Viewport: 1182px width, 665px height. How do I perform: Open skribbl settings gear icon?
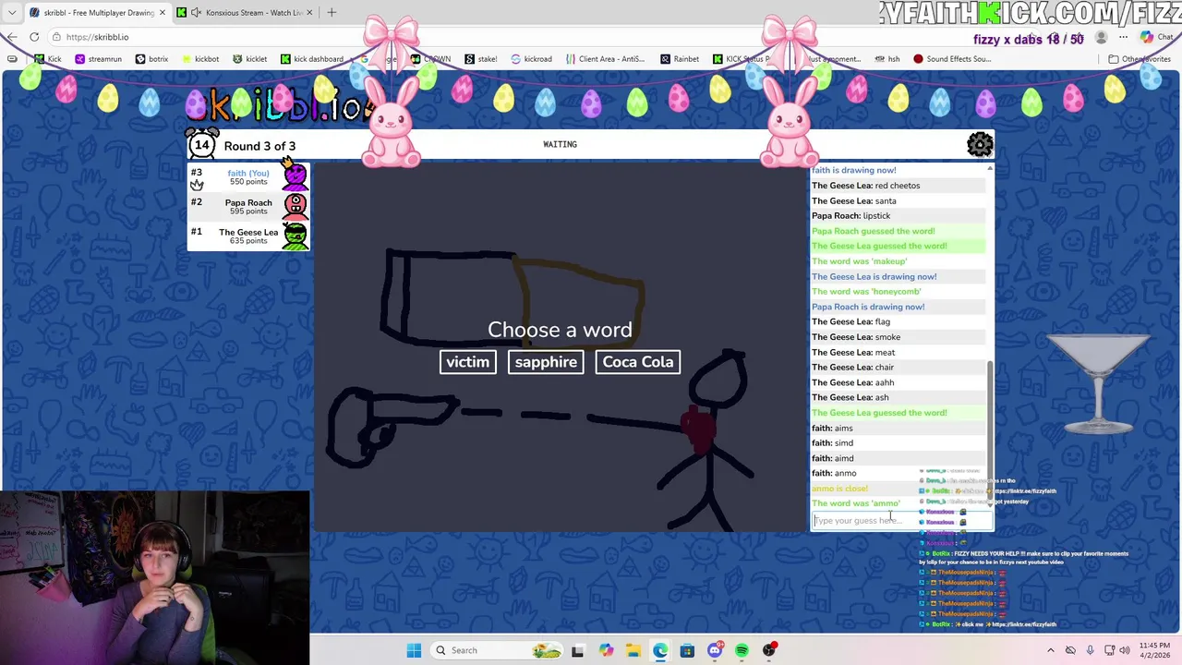[x=980, y=144]
